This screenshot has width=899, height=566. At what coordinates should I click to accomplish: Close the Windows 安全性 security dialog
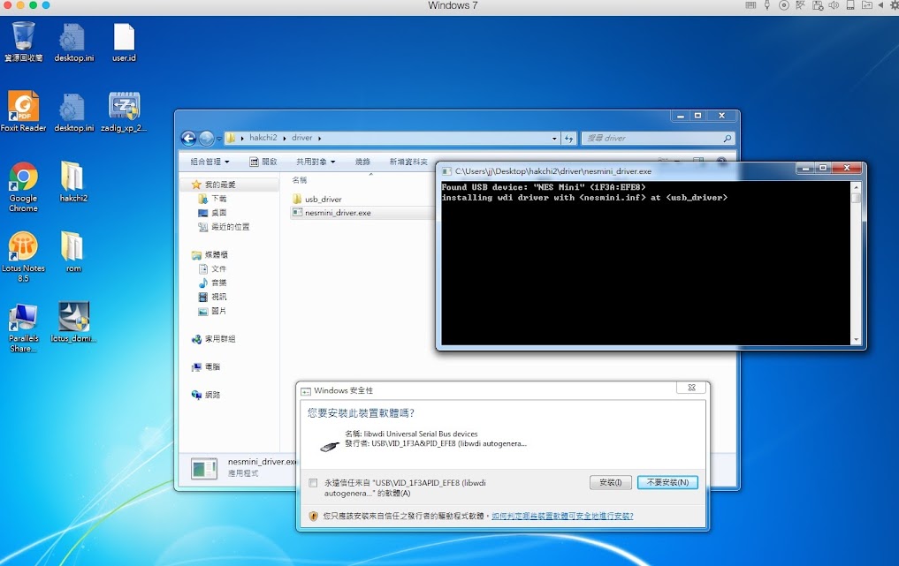(691, 388)
